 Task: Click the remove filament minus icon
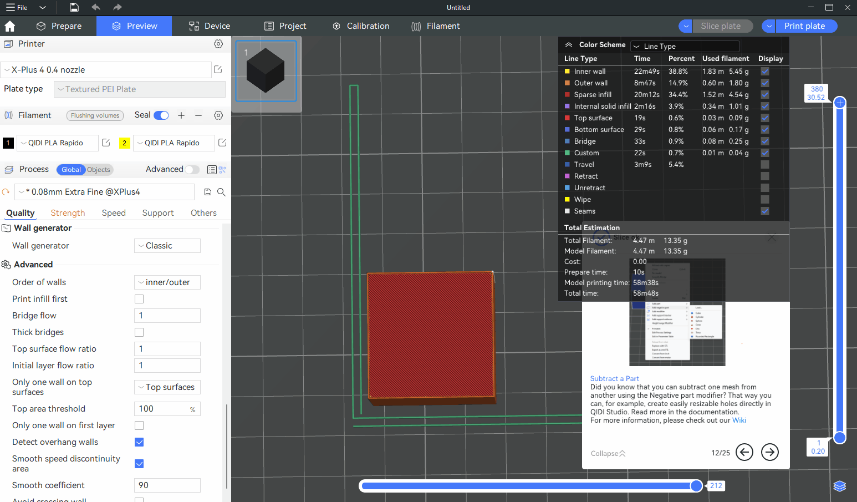pos(198,115)
